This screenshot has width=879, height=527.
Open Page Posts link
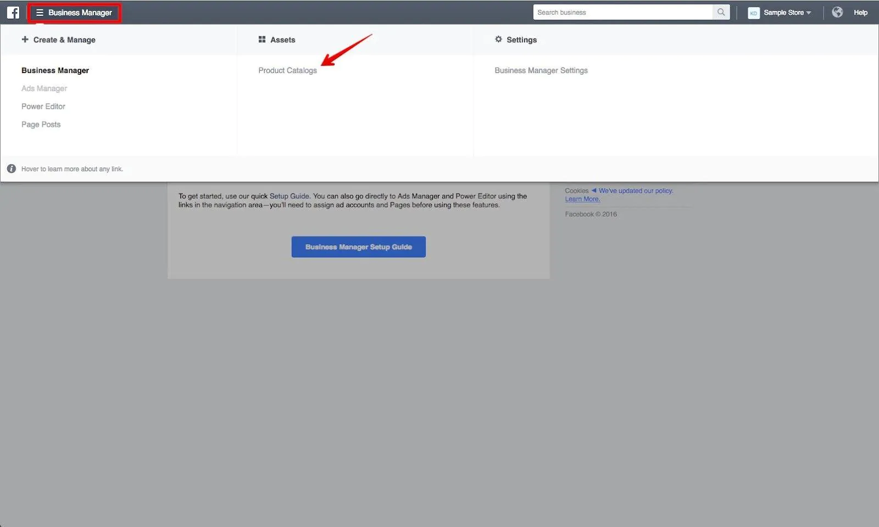click(41, 125)
